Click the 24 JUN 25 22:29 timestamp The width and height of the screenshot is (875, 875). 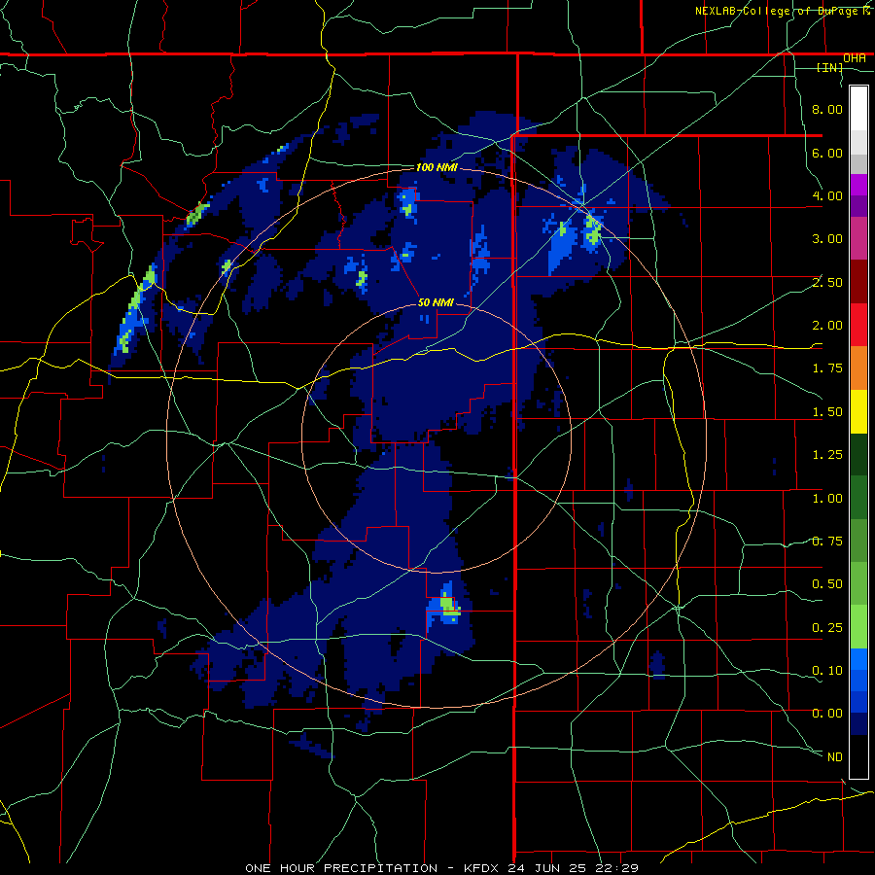tap(573, 868)
